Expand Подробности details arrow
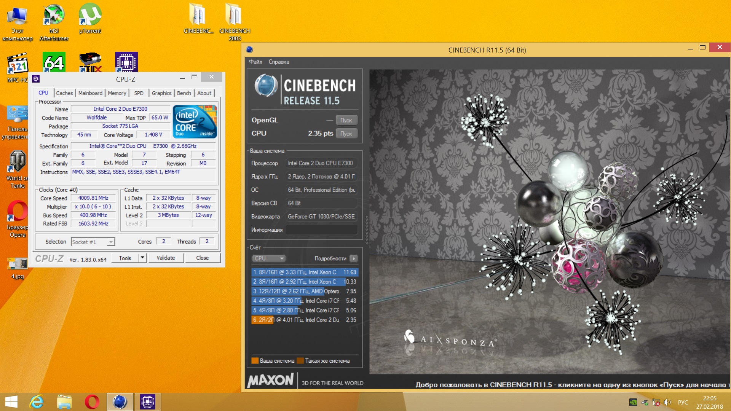This screenshot has width=731, height=411. pyautogui.click(x=354, y=258)
